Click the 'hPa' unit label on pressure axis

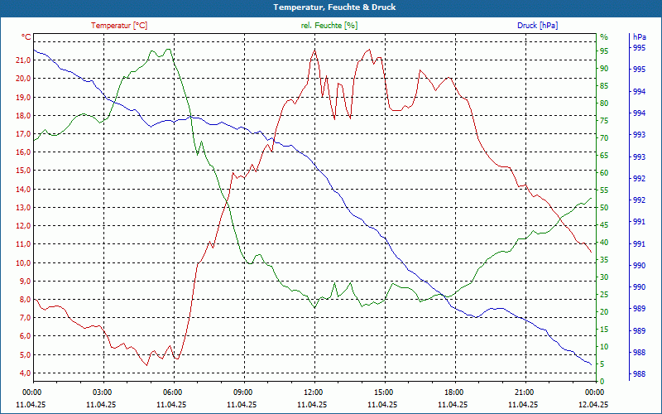click(639, 37)
